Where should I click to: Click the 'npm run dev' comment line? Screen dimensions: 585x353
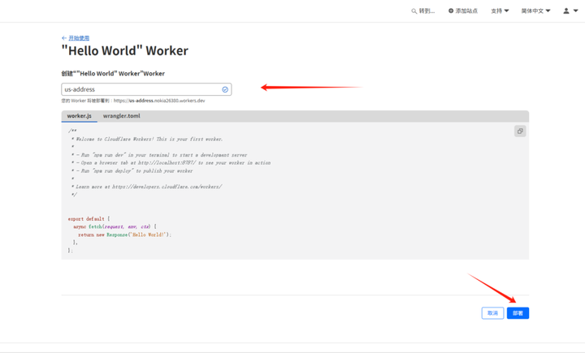159,155
